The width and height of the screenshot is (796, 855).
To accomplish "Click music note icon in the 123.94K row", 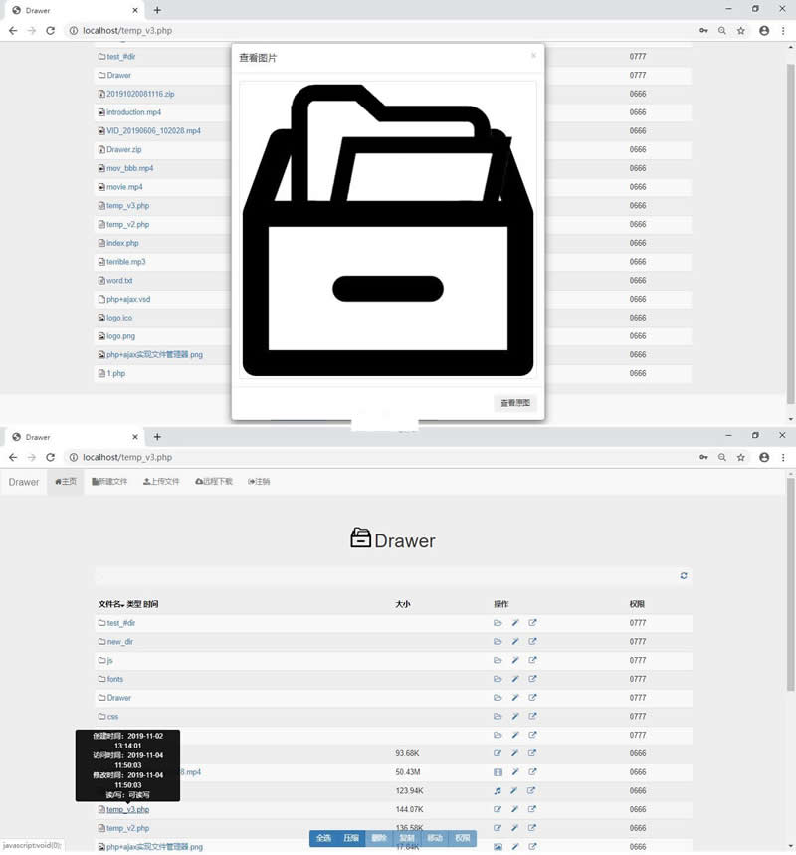I will 497,790.
